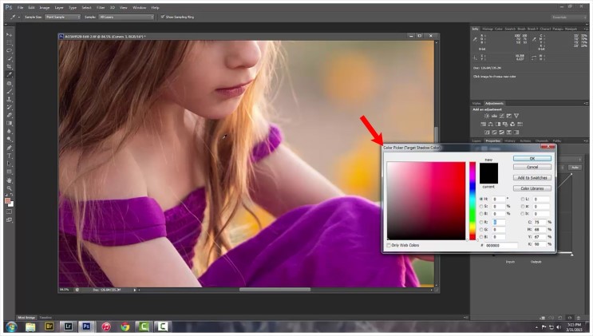The image size is (593, 336).
Task: Select the H (hue) radio button
Action: click(x=480, y=198)
